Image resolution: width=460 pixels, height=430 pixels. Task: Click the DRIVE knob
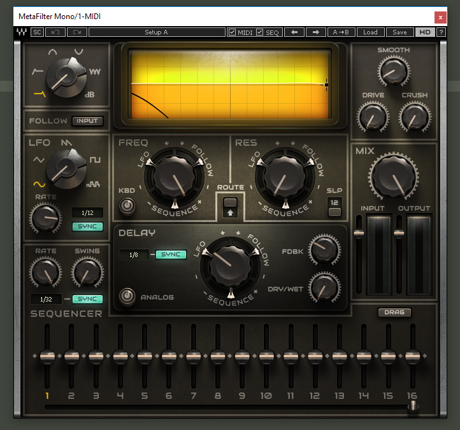[x=373, y=116]
